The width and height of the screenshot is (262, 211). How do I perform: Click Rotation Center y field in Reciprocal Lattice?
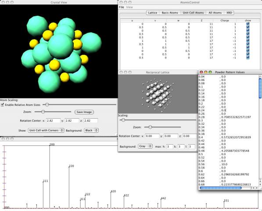[171, 136]
